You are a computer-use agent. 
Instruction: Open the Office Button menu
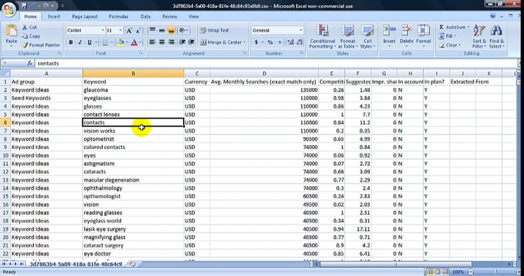click(9, 9)
